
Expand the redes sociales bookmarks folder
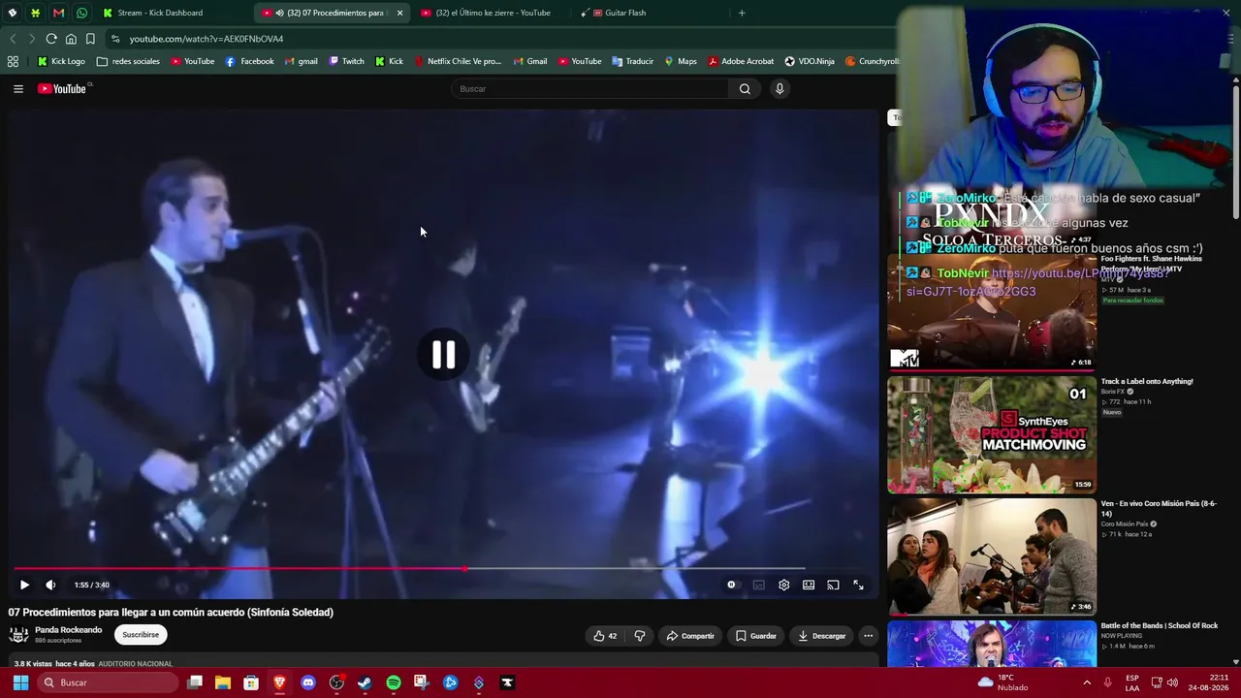point(128,61)
